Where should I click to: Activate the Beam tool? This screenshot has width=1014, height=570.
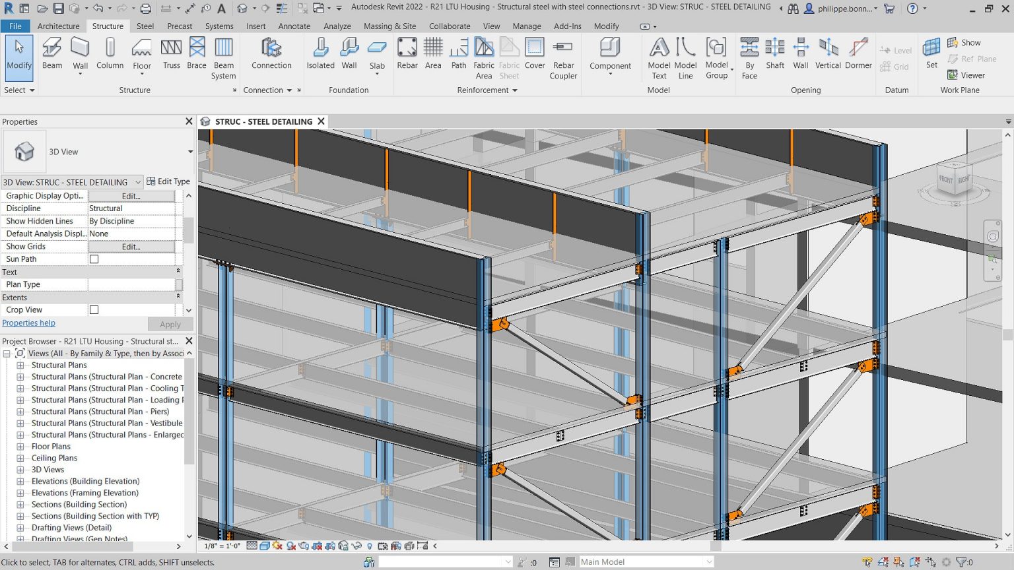point(51,53)
